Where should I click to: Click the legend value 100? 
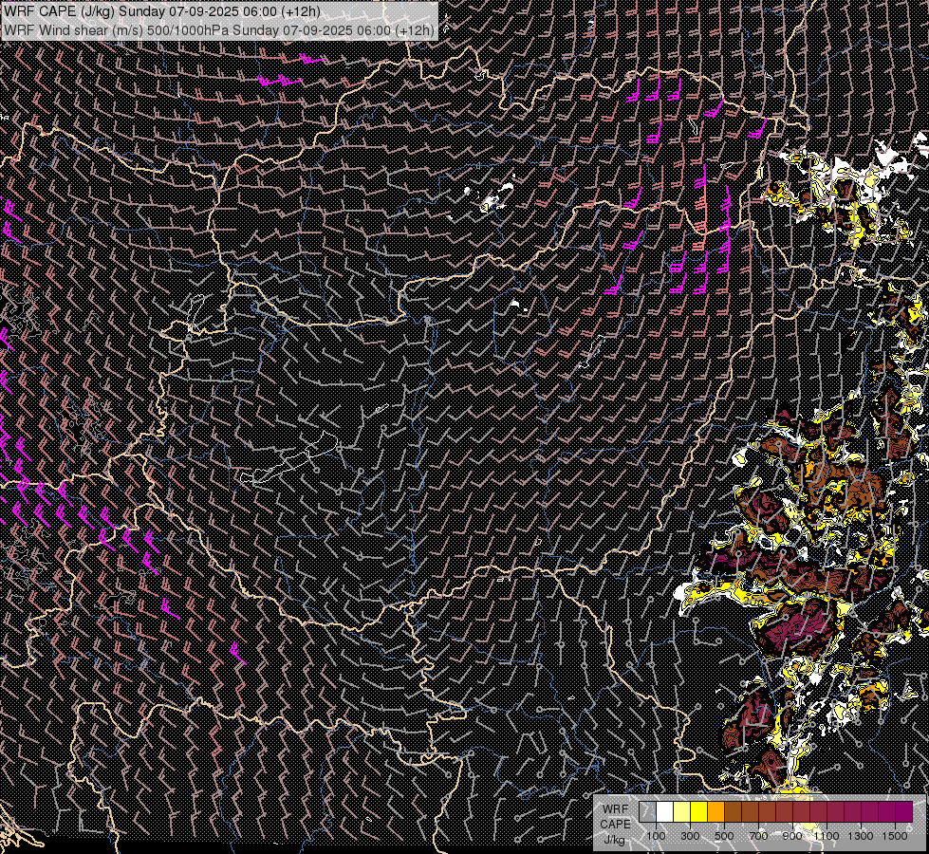pyautogui.click(x=656, y=836)
